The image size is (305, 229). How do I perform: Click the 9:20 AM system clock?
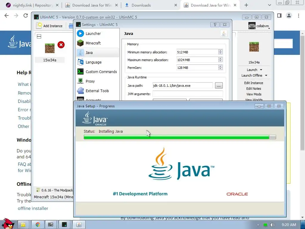click(x=289, y=225)
